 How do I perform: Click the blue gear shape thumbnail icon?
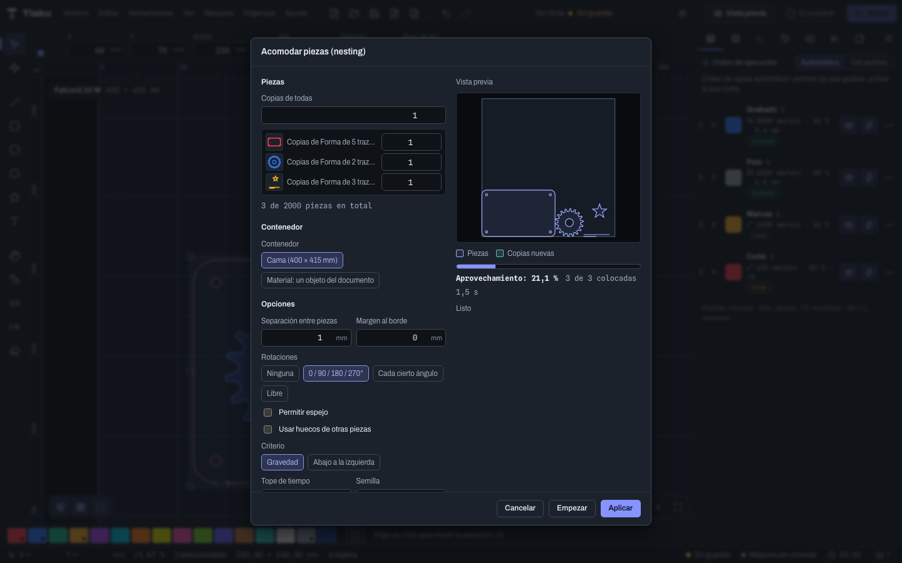click(274, 162)
